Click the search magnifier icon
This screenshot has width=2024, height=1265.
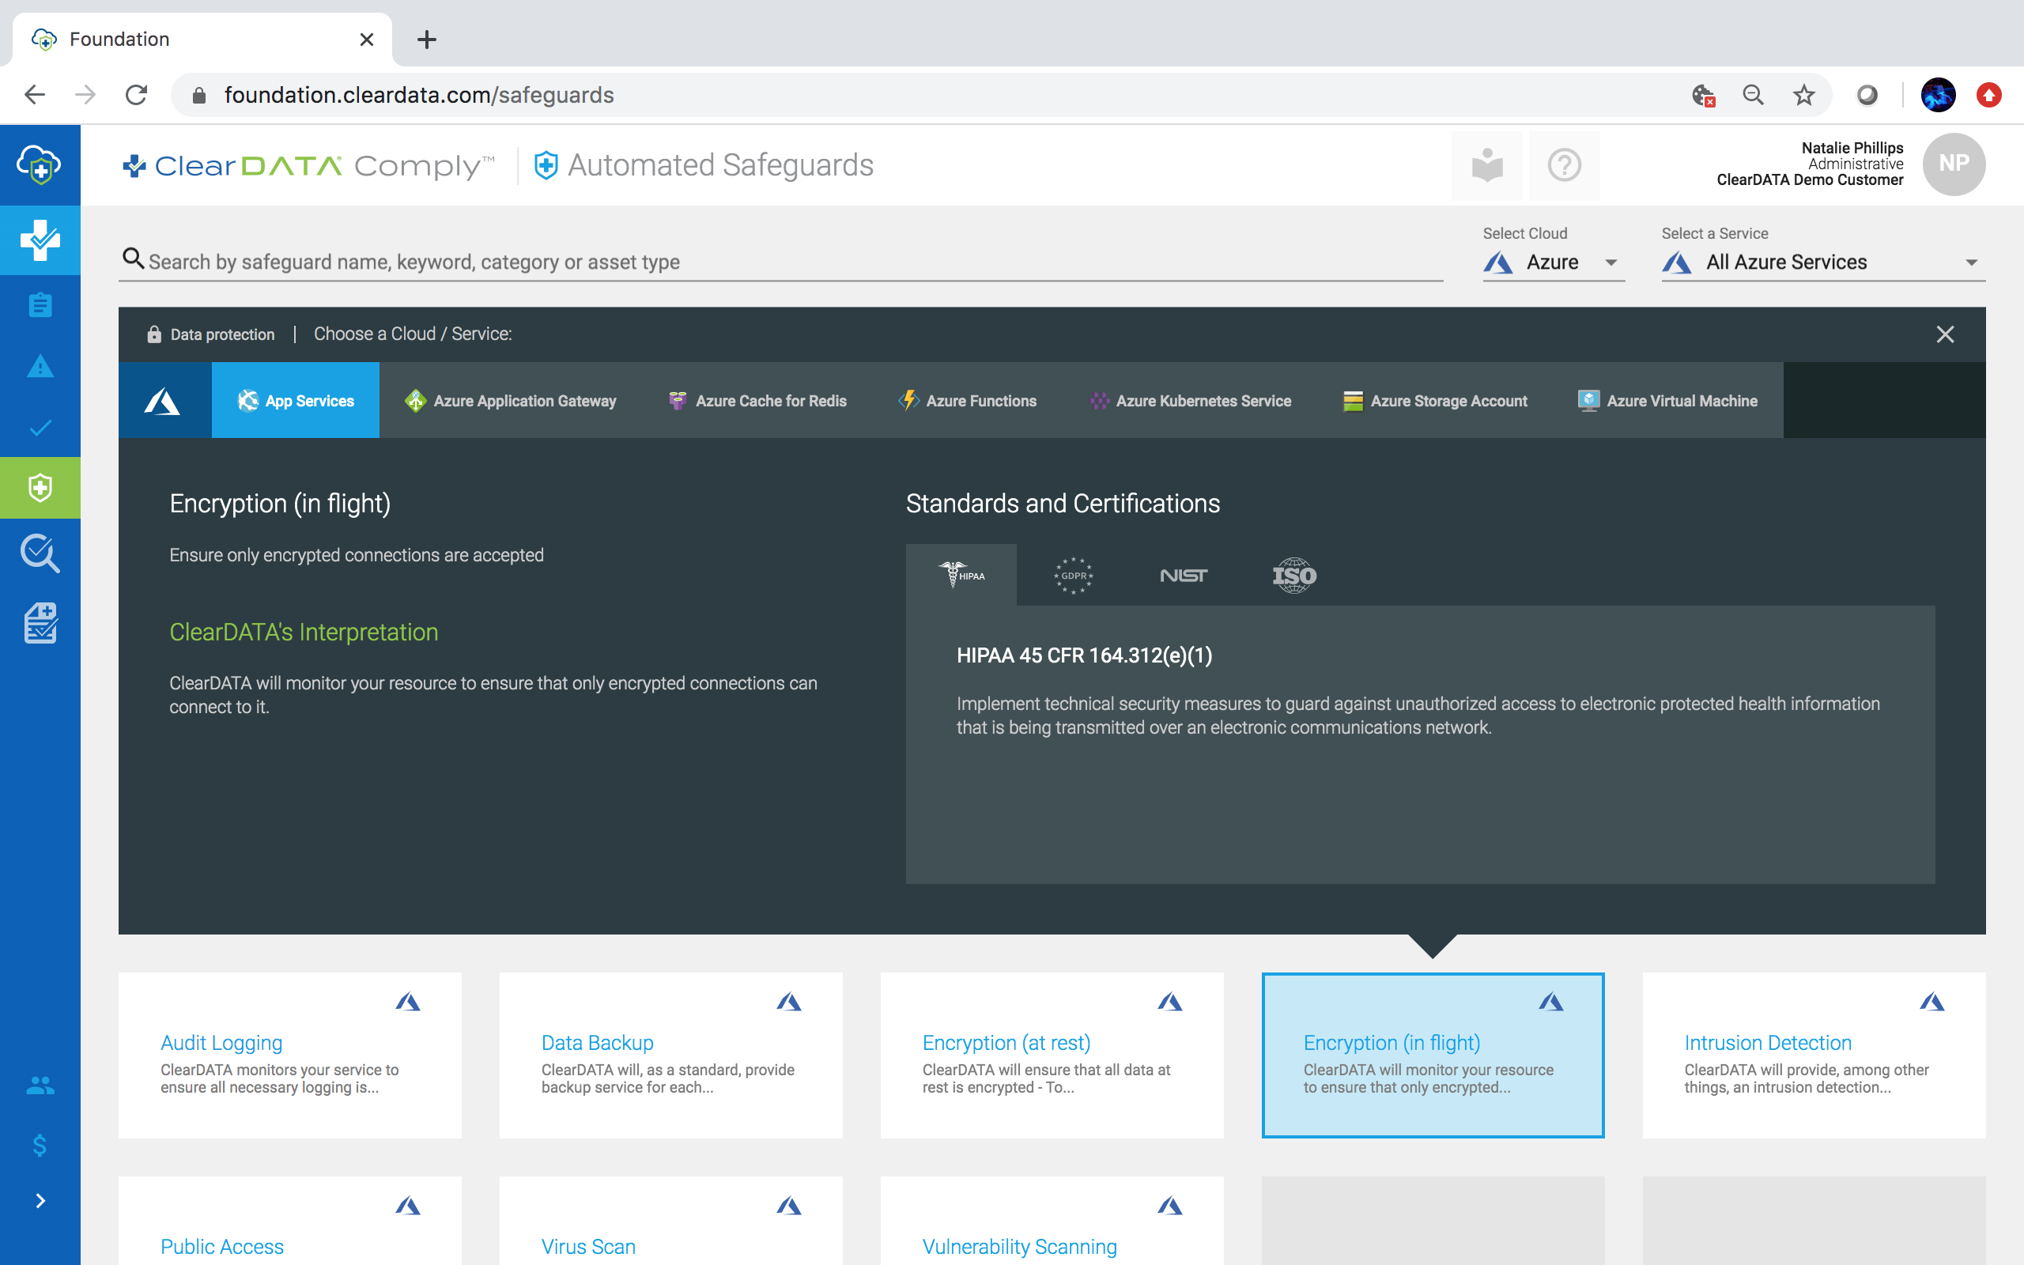tap(133, 259)
